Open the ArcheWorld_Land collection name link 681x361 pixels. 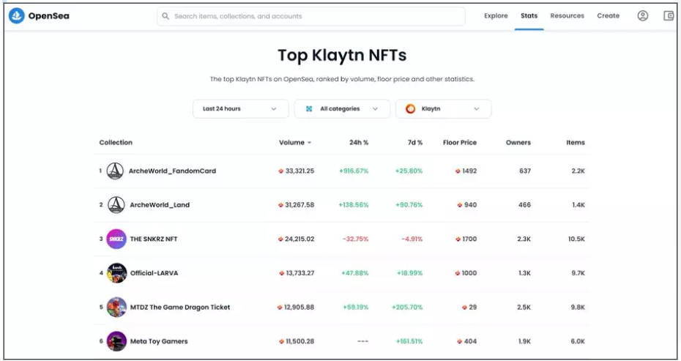160,205
